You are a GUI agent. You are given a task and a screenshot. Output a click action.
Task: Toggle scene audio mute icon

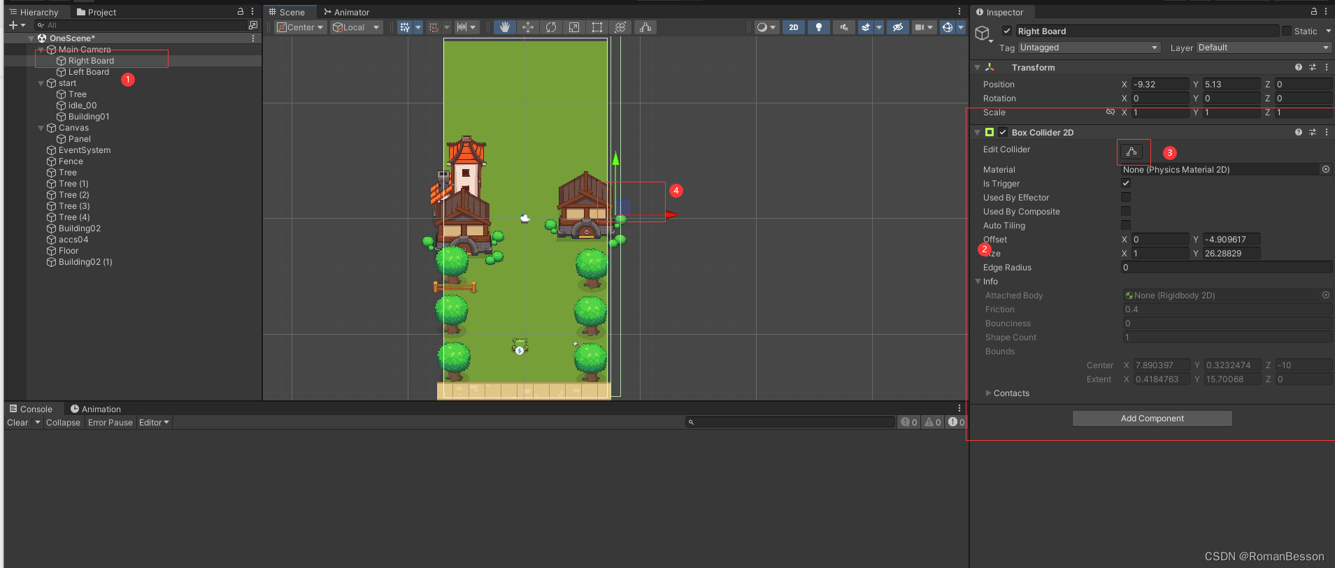pyautogui.click(x=844, y=27)
